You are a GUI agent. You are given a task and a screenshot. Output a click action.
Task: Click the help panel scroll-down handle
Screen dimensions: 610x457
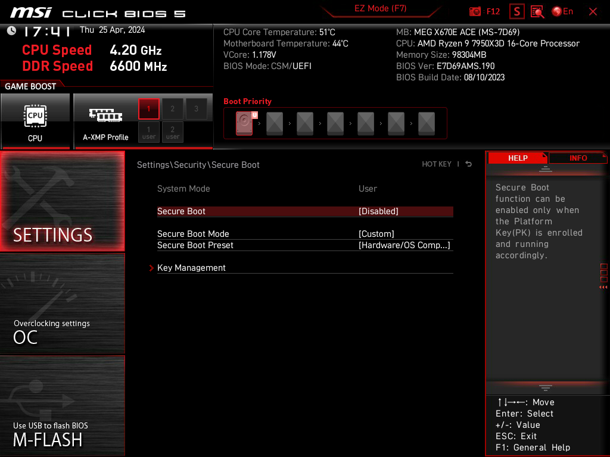[x=546, y=387]
